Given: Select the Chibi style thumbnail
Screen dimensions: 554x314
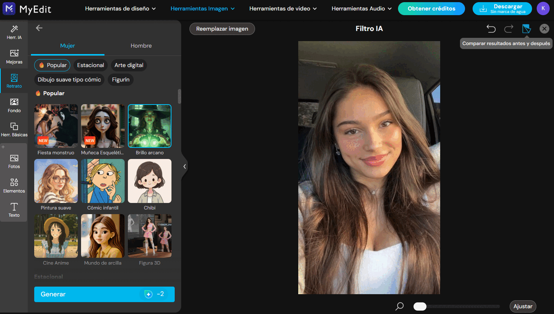Looking at the screenshot, I should [149, 181].
